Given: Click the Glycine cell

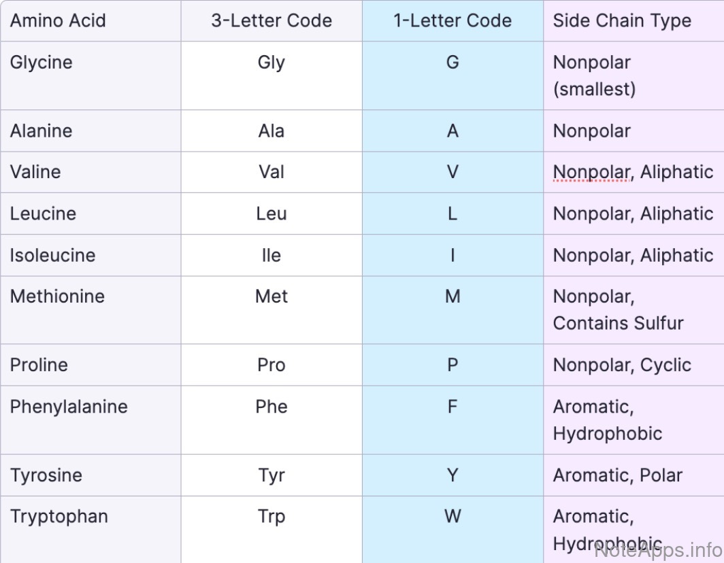Looking at the screenshot, I should click(42, 63).
